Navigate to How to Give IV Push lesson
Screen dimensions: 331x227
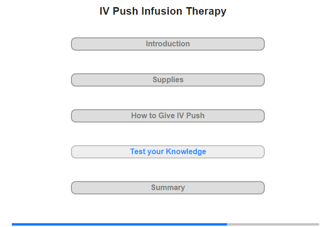[167, 116]
